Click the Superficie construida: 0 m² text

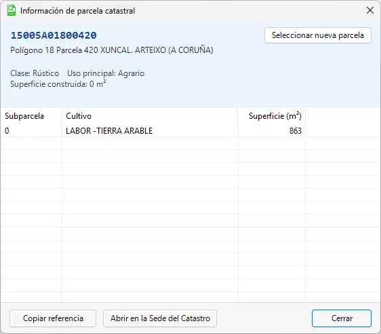coord(58,84)
